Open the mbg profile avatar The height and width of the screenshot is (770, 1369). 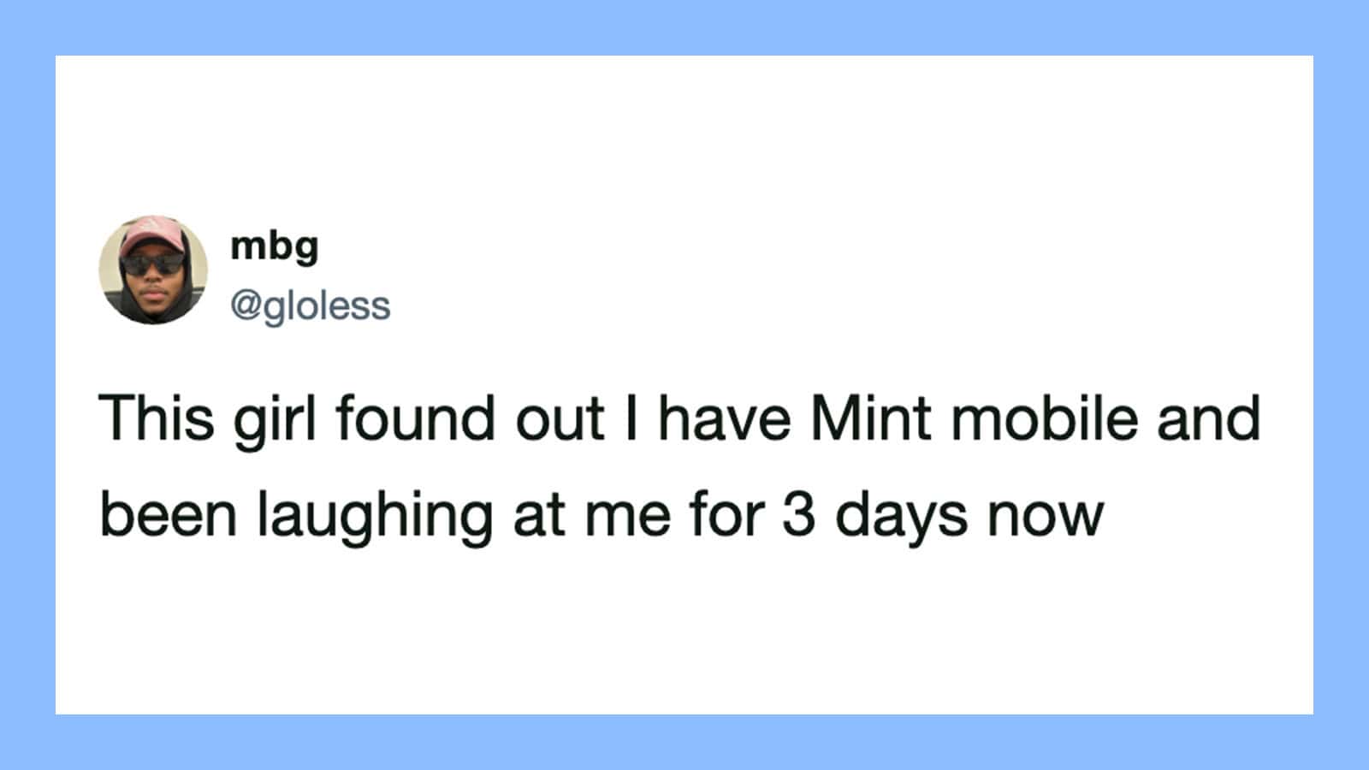[x=153, y=269]
